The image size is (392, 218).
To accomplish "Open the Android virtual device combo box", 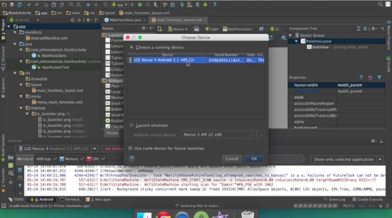I will pos(218,135).
